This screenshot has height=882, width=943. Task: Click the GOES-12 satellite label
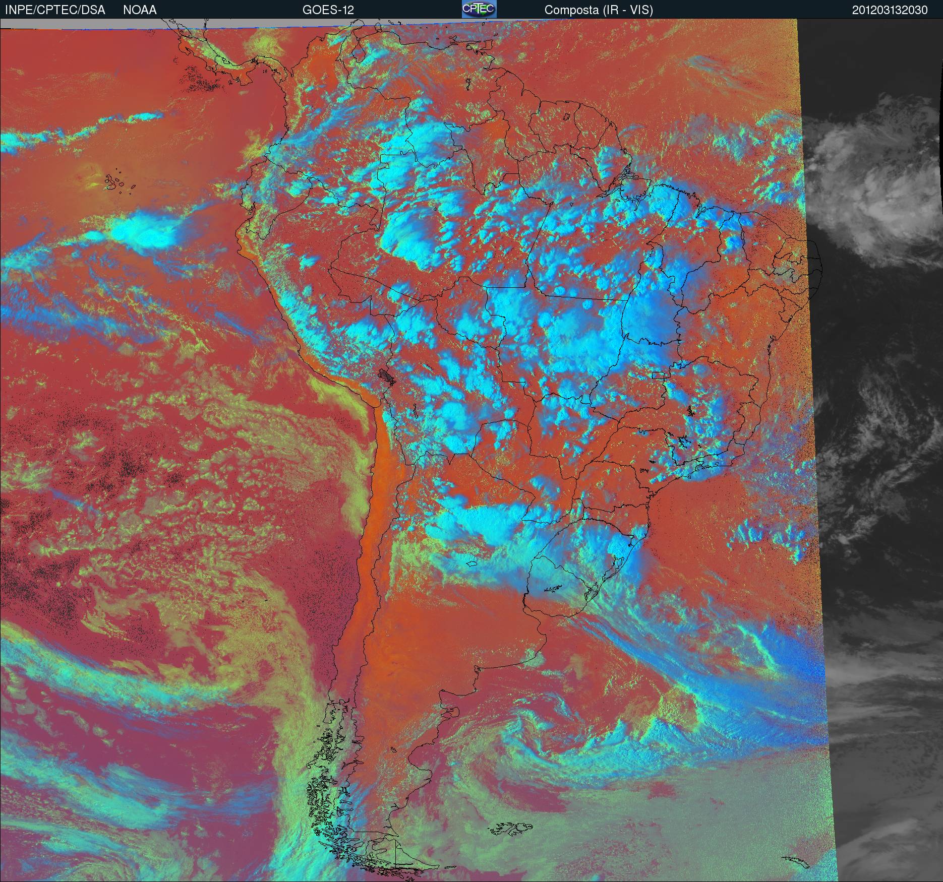pyautogui.click(x=328, y=10)
